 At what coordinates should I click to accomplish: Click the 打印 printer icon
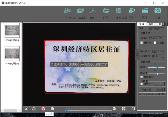pos(106,10)
